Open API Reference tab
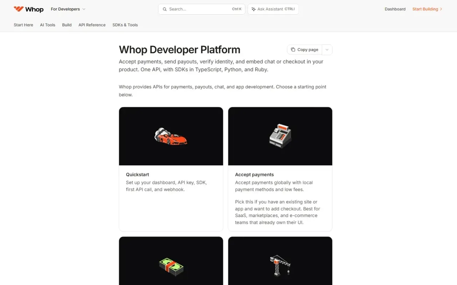The image size is (457, 285). pos(92,25)
